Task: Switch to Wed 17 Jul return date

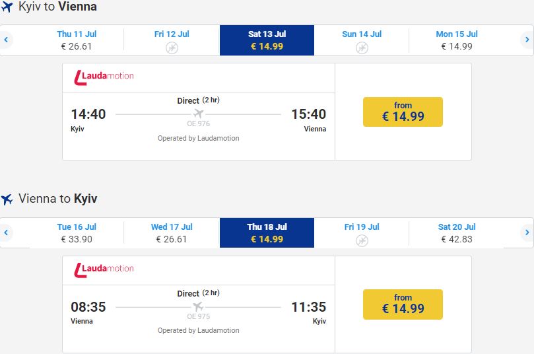Action: [x=172, y=233]
